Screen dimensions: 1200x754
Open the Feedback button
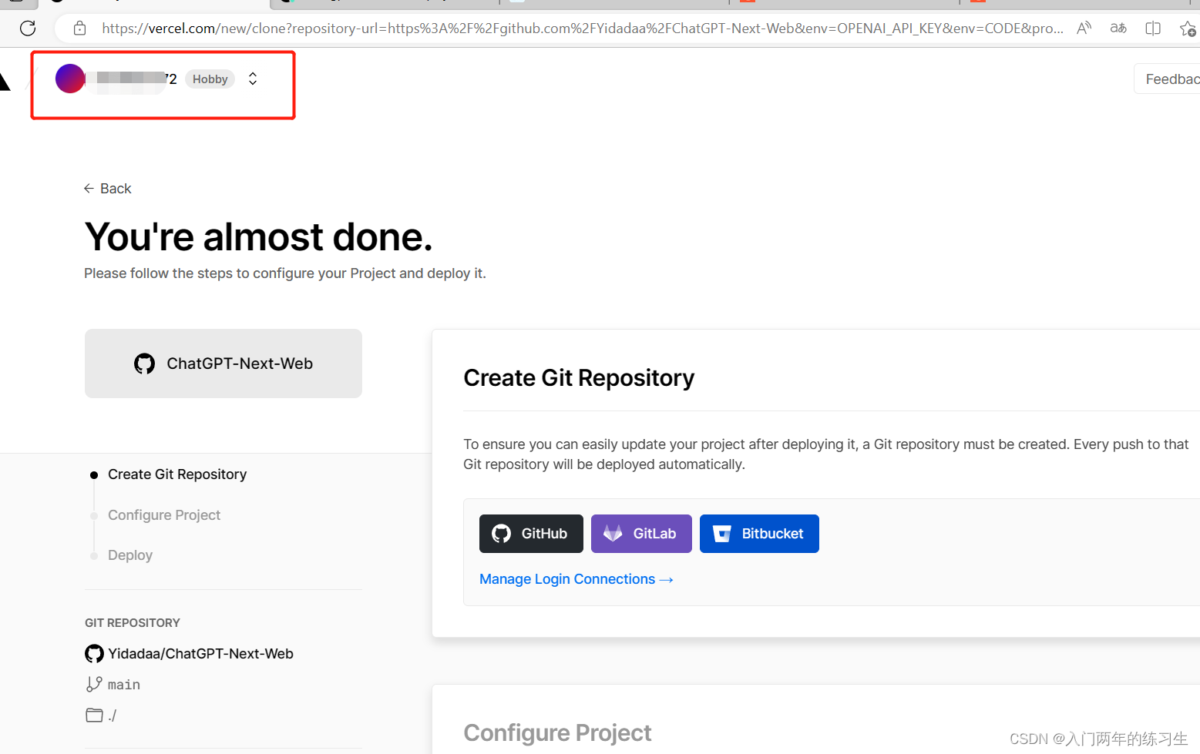(x=1168, y=79)
